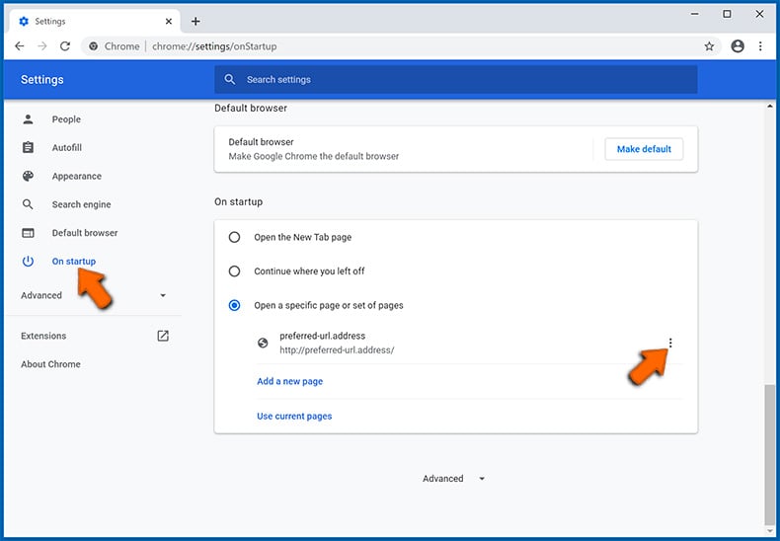
Task: Click the gear icon on the Settings tab
Action: click(x=24, y=22)
